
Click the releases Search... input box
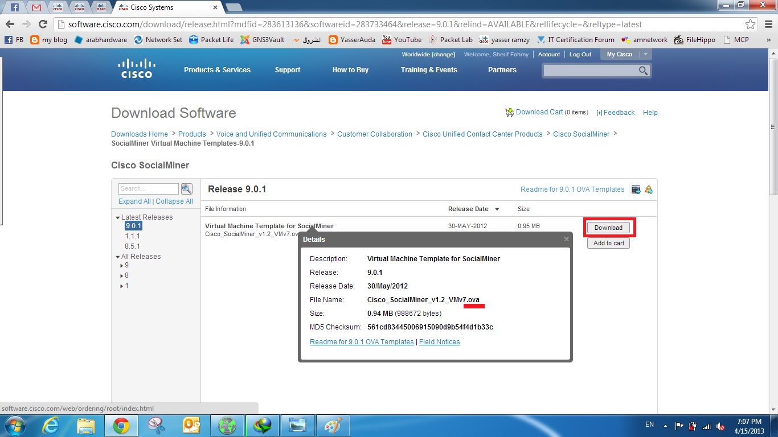click(149, 189)
